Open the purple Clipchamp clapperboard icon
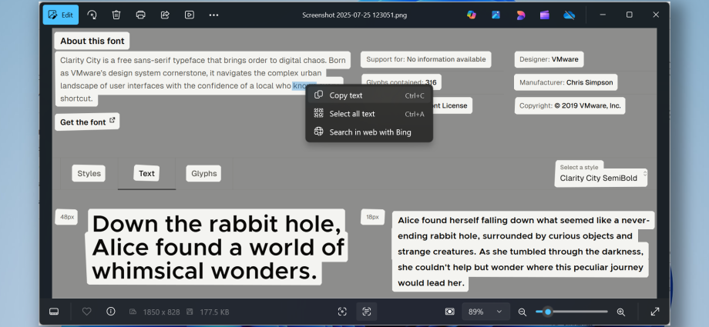Screen dimensions: 709x327 (544, 15)
